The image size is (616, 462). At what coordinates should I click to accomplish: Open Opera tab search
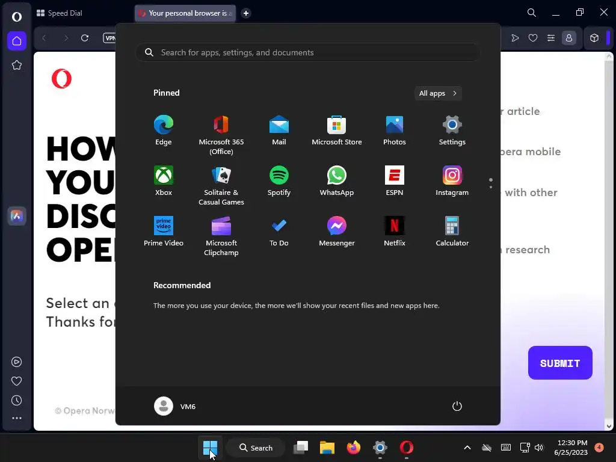(x=532, y=13)
